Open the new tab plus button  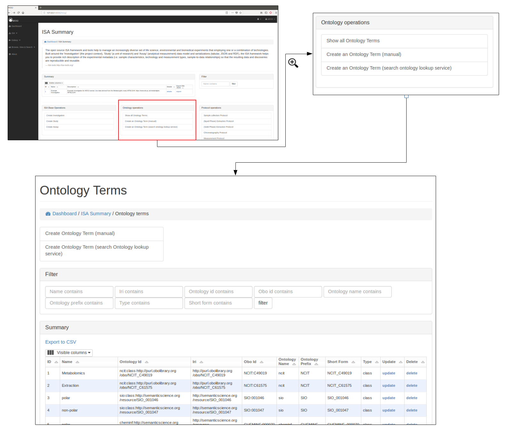click(x=40, y=7)
